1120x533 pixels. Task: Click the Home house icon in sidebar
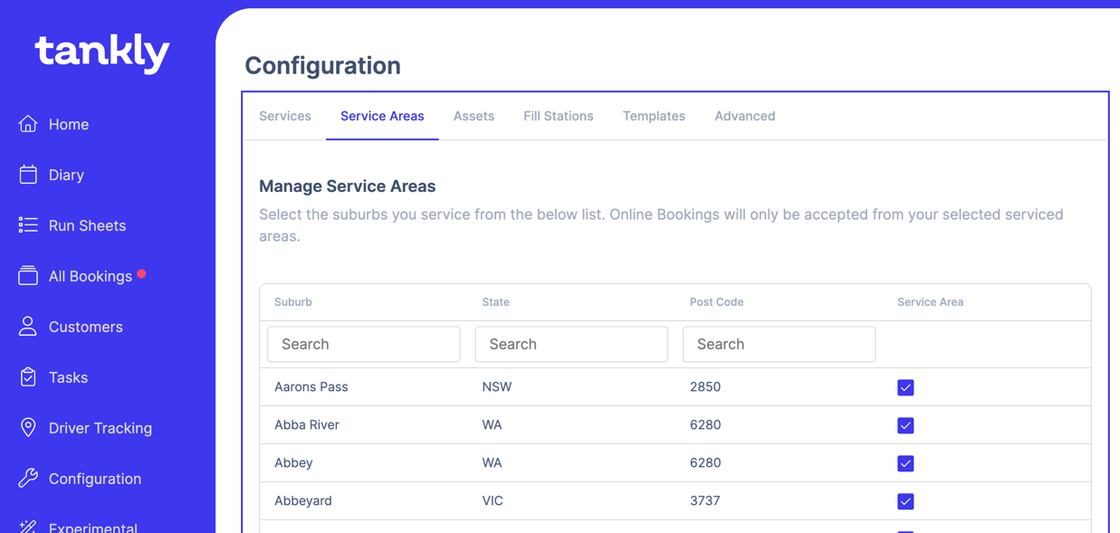(x=28, y=124)
